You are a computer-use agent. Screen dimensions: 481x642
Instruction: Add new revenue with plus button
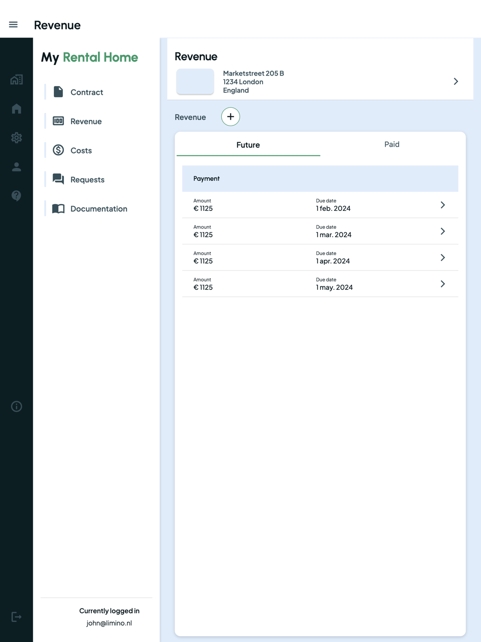point(230,117)
